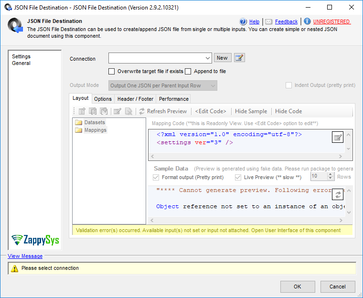Open the Performance tab
This screenshot has height=298, width=363.
pyautogui.click(x=174, y=99)
